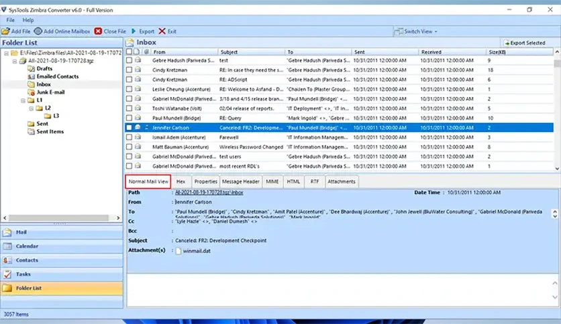Check the '3/18 and 4/15 release' email checkbox
The width and height of the screenshot is (561, 324).
[x=129, y=99]
